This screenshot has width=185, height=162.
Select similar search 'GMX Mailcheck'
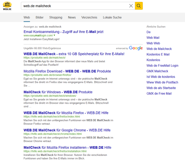coord(157,71)
